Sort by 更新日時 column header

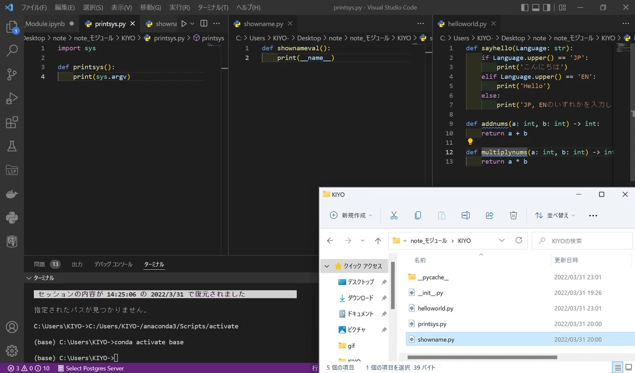566,260
